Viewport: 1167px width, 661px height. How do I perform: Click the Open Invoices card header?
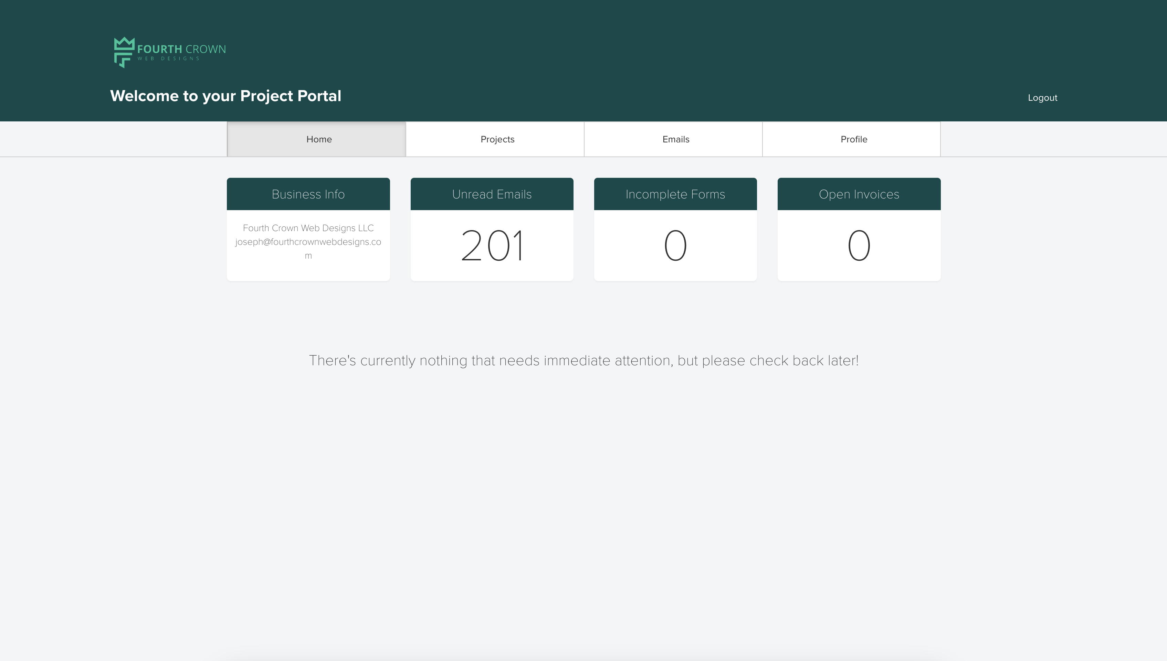[859, 194]
